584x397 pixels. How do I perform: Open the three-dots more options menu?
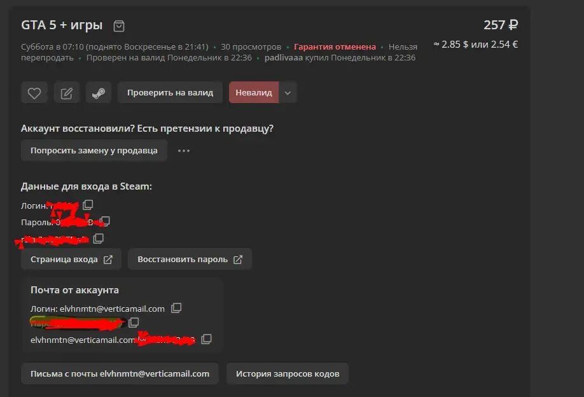[x=184, y=151]
